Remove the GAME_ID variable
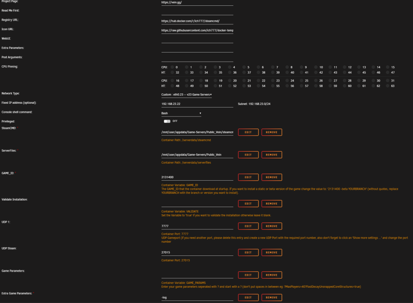 click(272, 177)
